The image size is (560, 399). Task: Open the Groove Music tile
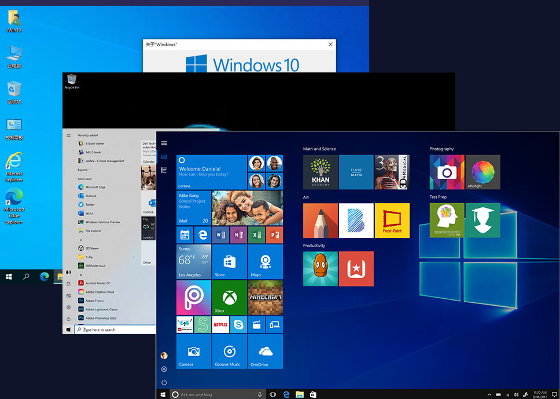(x=229, y=352)
